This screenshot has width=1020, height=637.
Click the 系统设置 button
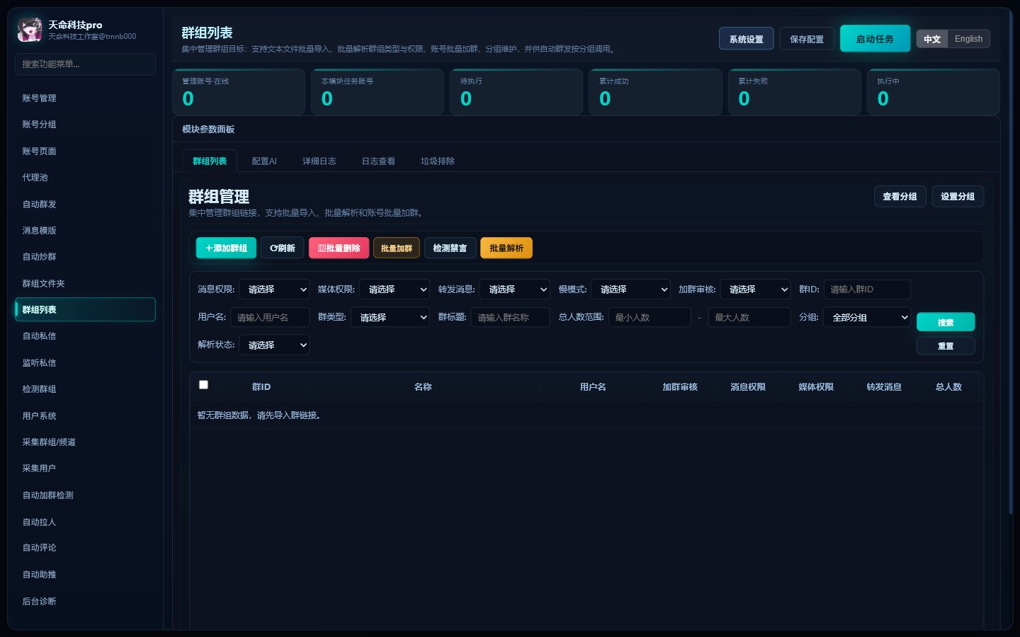coord(747,39)
